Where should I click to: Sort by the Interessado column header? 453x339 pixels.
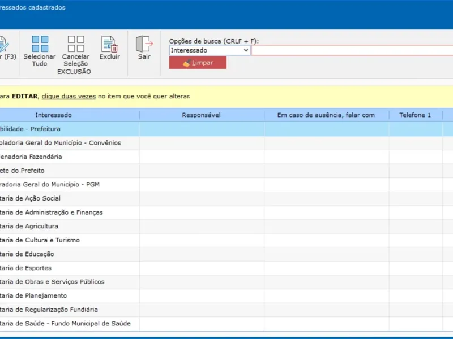tap(54, 115)
